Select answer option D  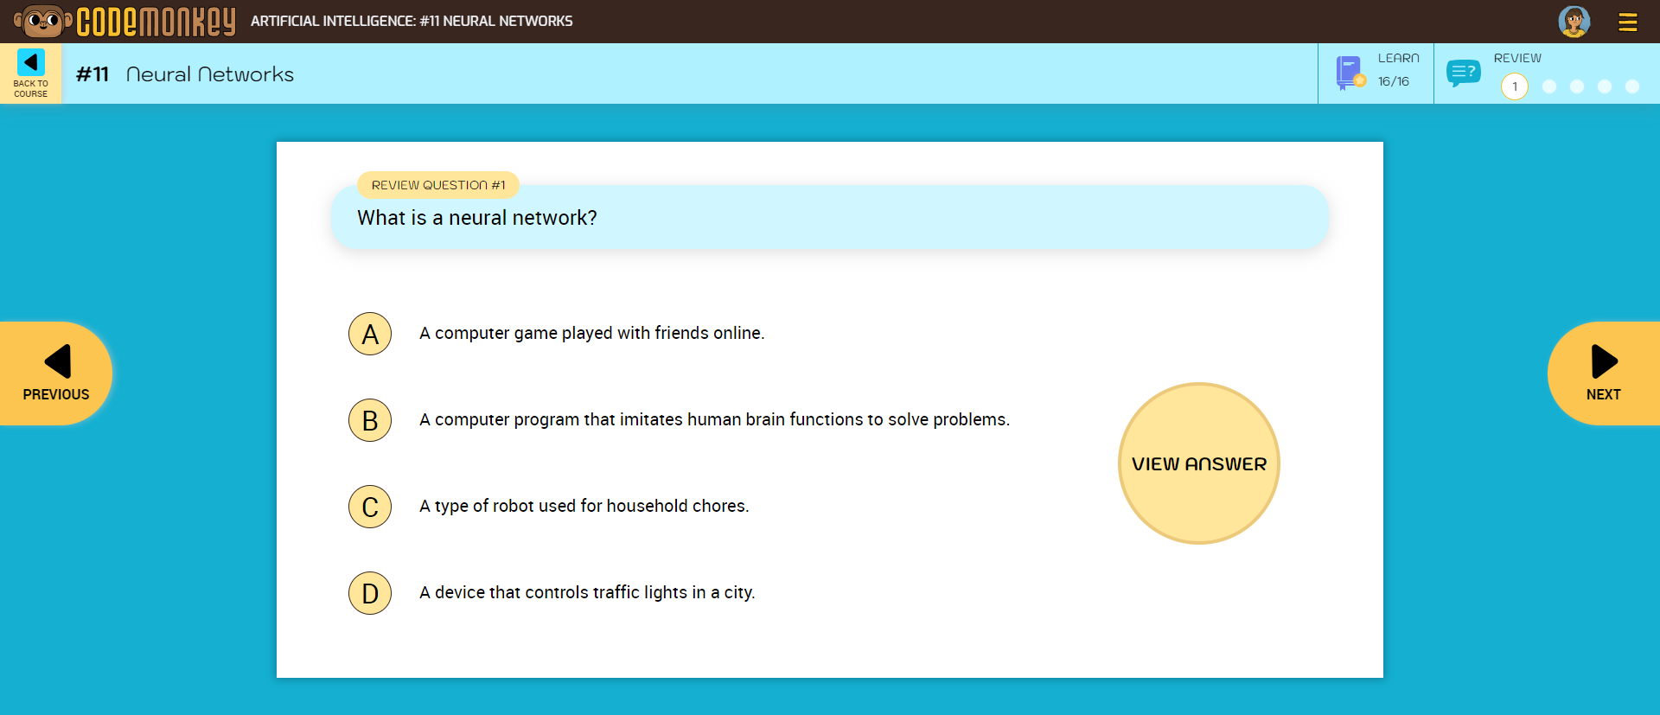pos(370,593)
